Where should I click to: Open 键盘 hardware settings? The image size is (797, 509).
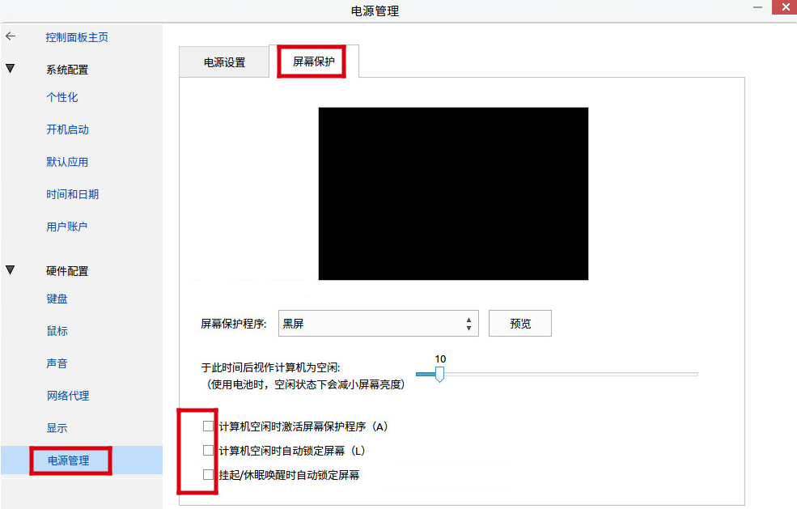tap(57, 299)
